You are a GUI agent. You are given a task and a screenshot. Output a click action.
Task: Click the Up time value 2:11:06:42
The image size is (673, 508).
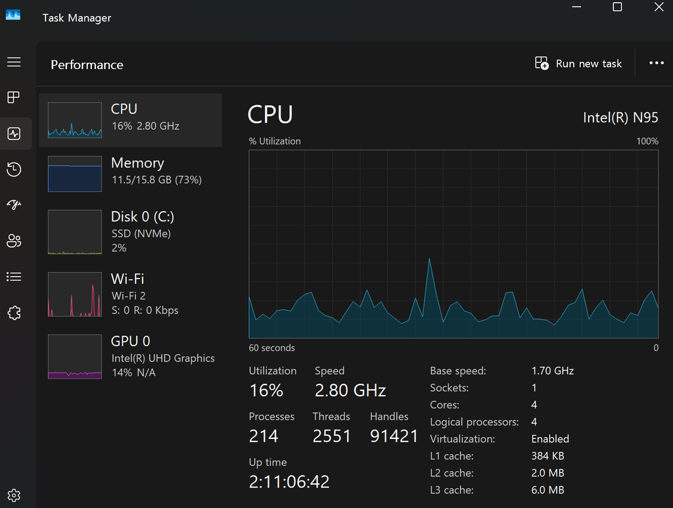click(x=289, y=482)
